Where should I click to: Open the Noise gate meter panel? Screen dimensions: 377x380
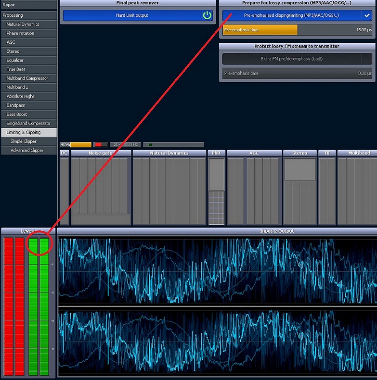click(101, 188)
